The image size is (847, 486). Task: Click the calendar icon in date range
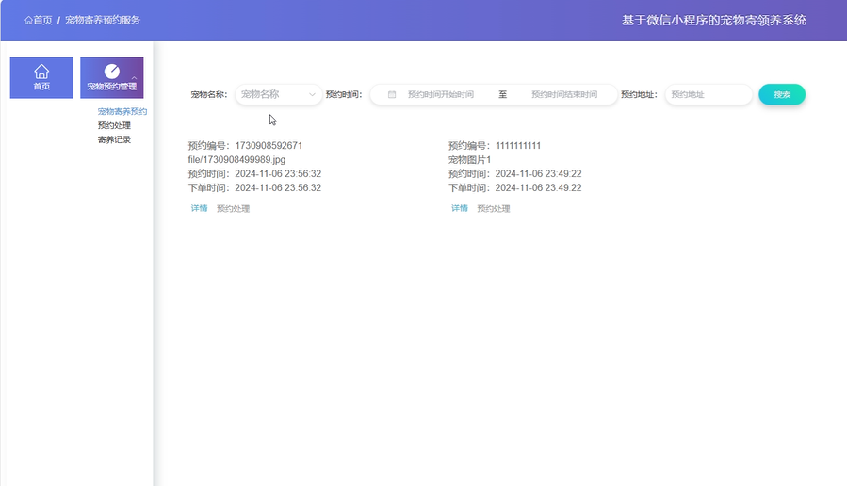pyautogui.click(x=392, y=94)
